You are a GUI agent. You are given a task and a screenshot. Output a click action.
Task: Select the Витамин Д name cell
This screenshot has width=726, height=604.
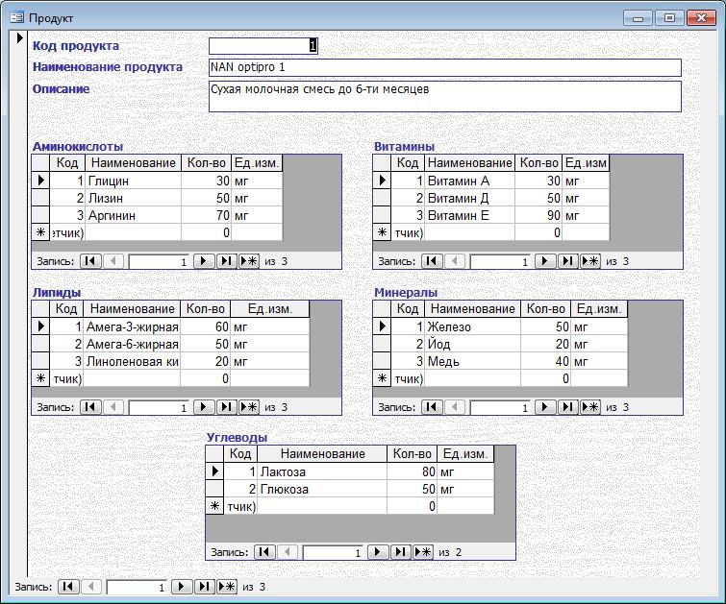tap(469, 198)
